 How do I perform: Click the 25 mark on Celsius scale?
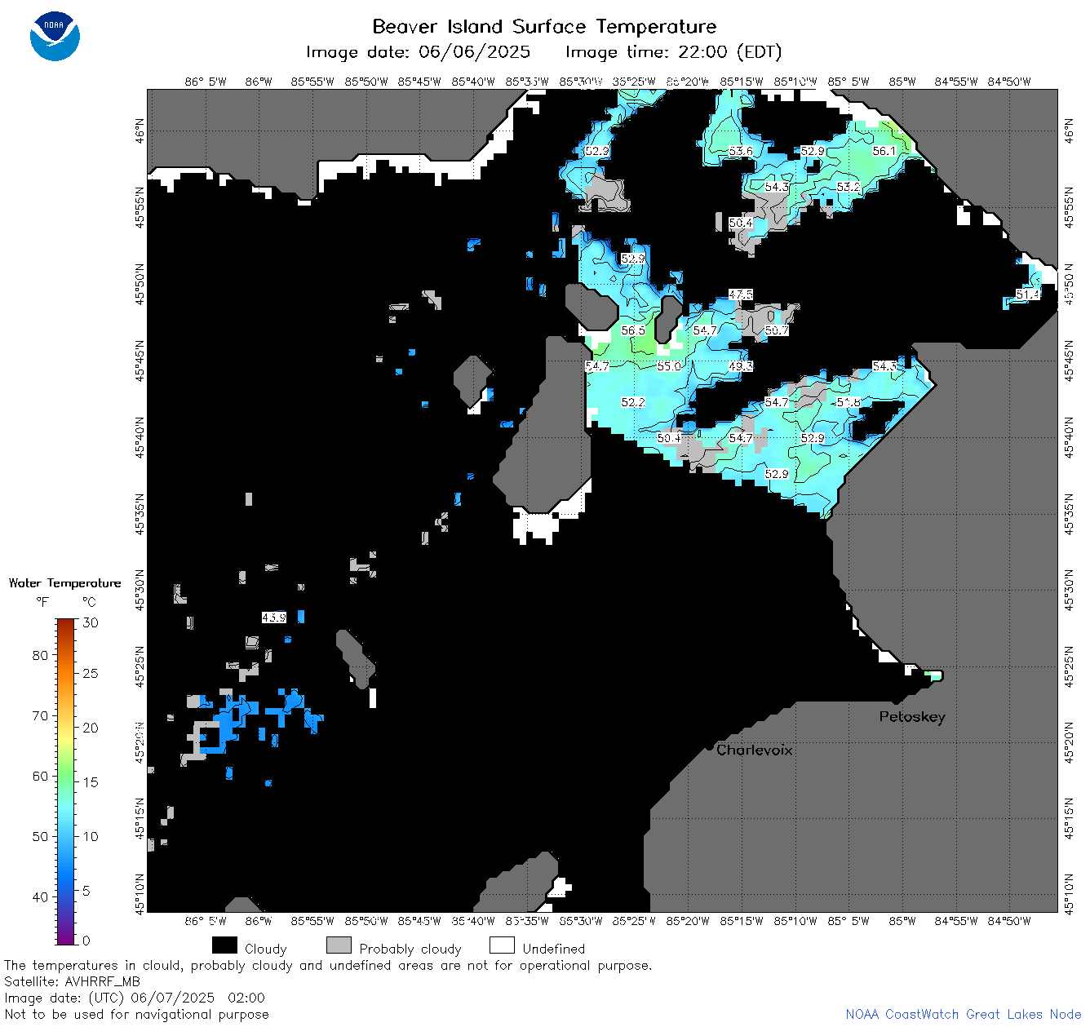91,673
